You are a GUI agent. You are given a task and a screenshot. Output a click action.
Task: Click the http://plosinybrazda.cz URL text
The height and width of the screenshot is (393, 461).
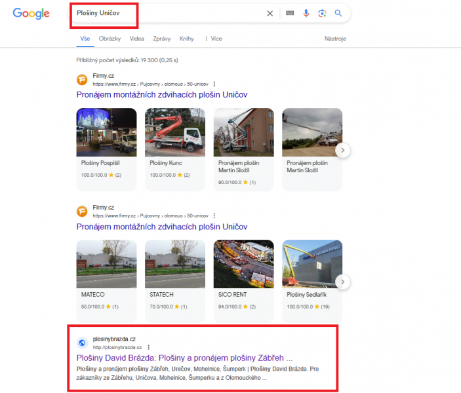click(117, 347)
